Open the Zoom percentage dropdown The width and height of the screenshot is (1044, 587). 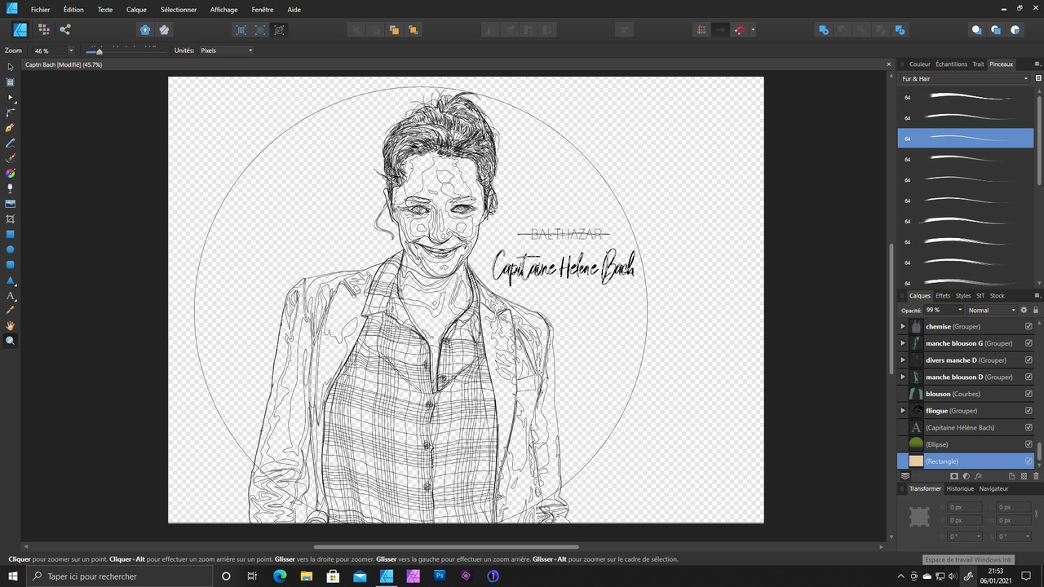click(x=71, y=51)
